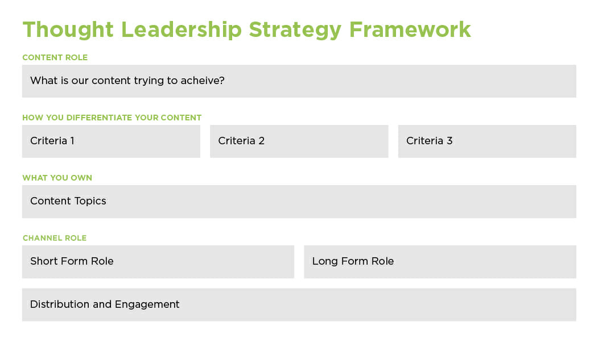598x343 pixels.
Task: Click the word Thought in the title
Action: coord(68,30)
